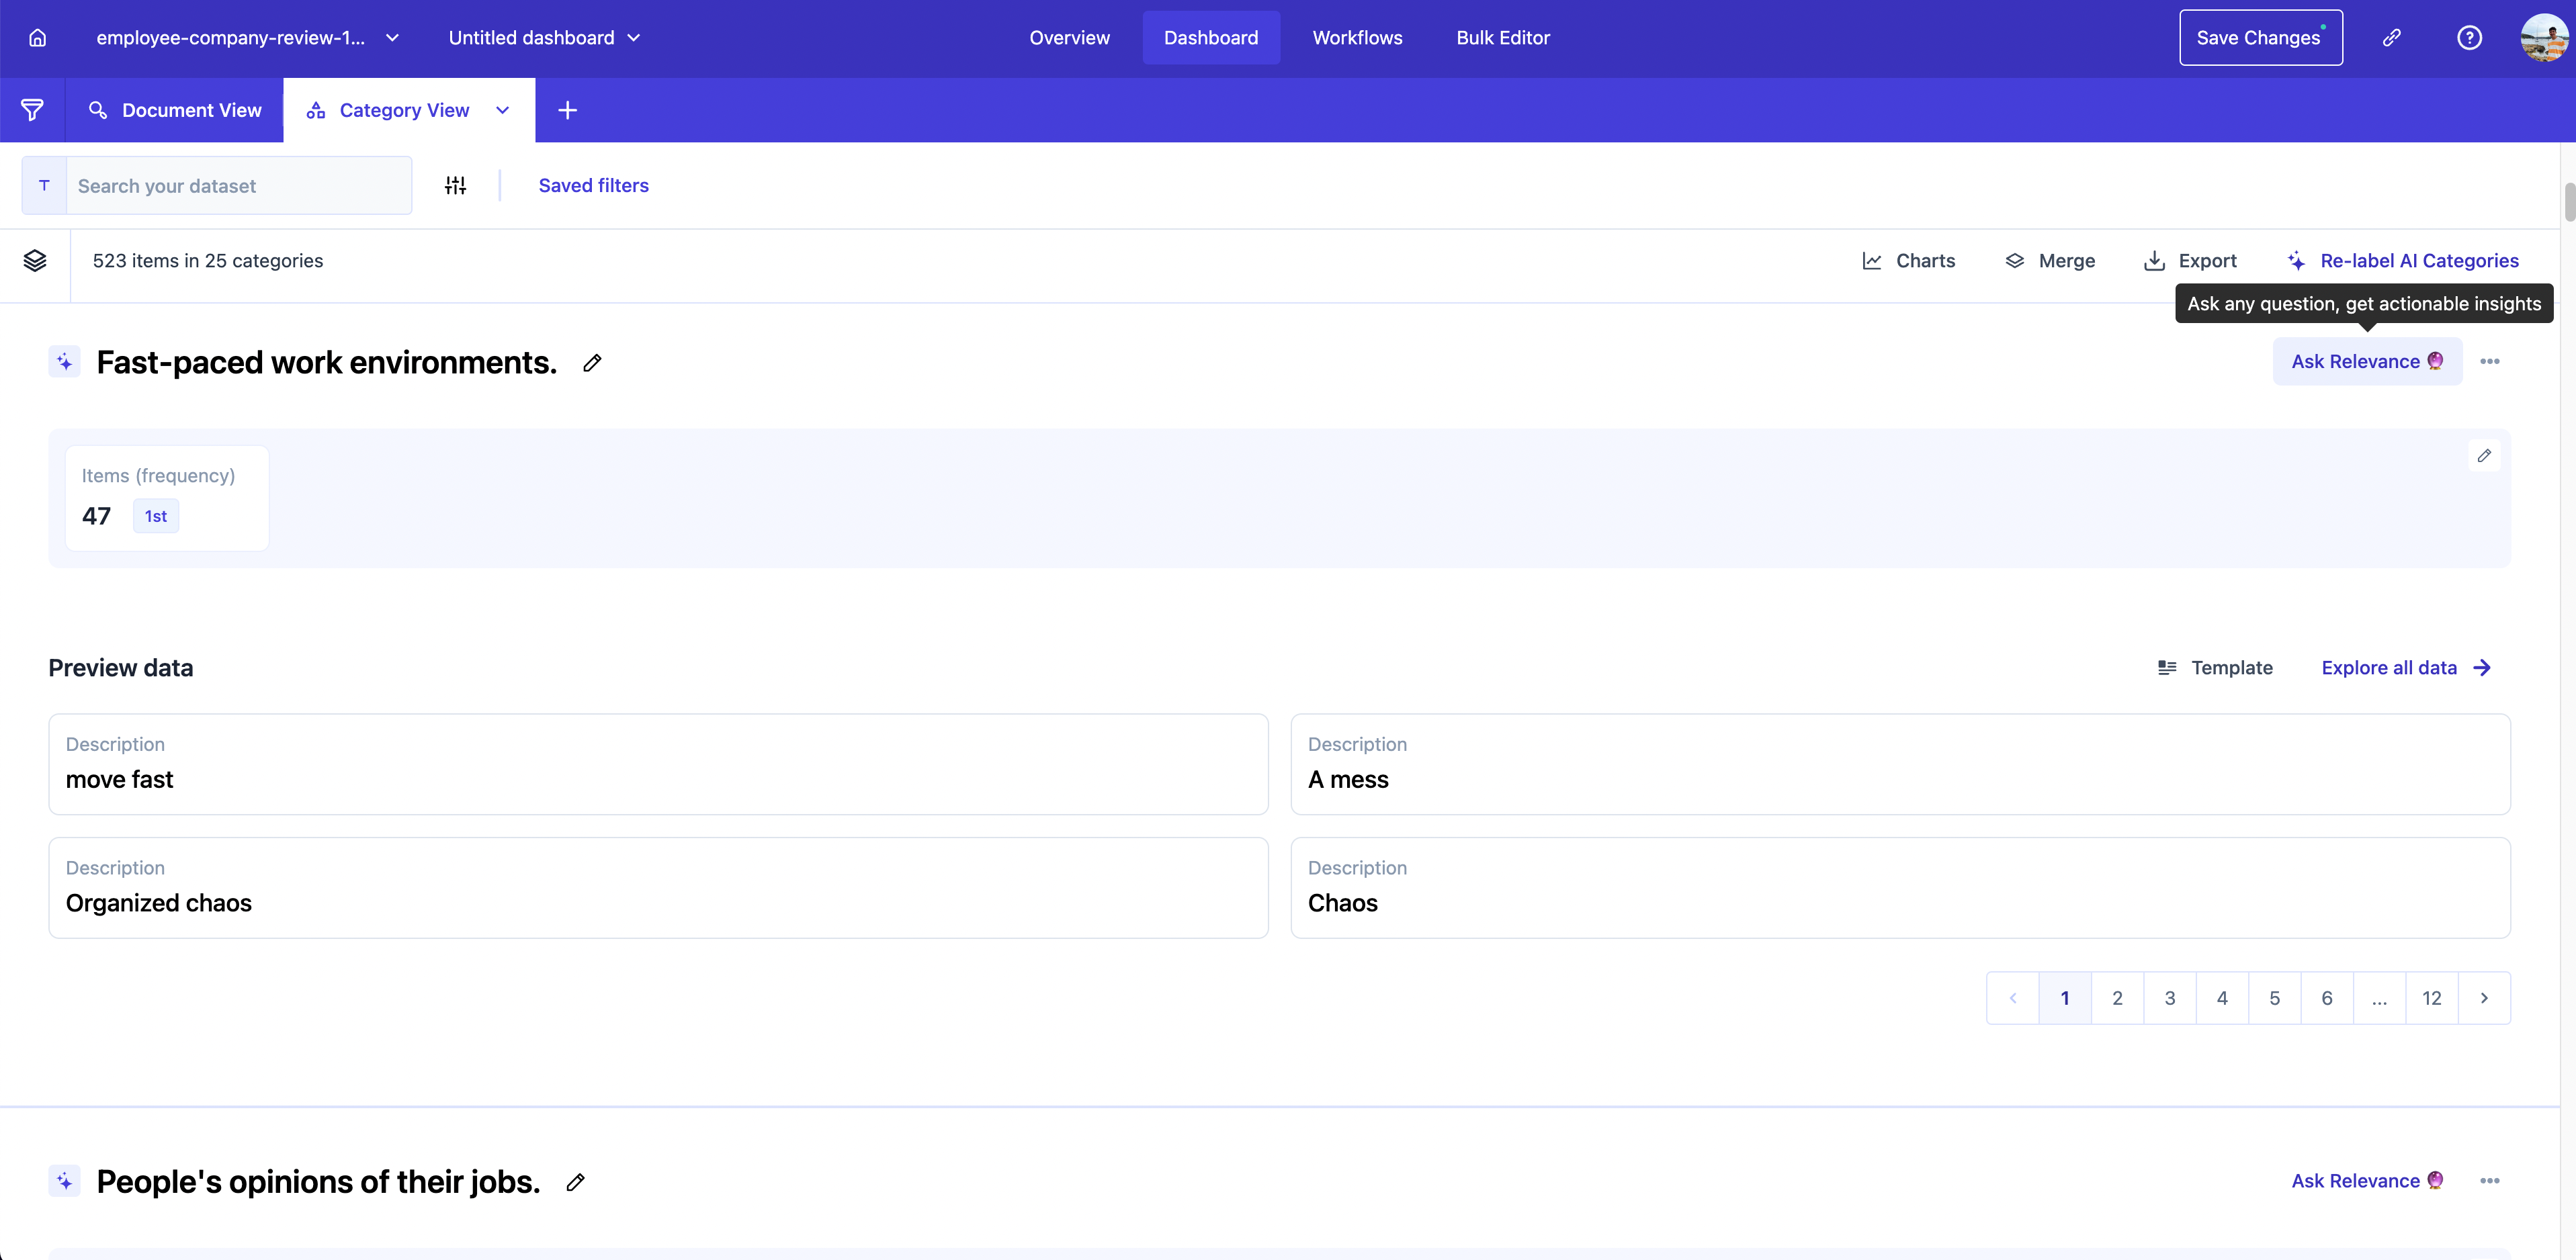Screen dimensions: 2576x1260
Task: Open the help question mark icon
Action: click(2469, 38)
